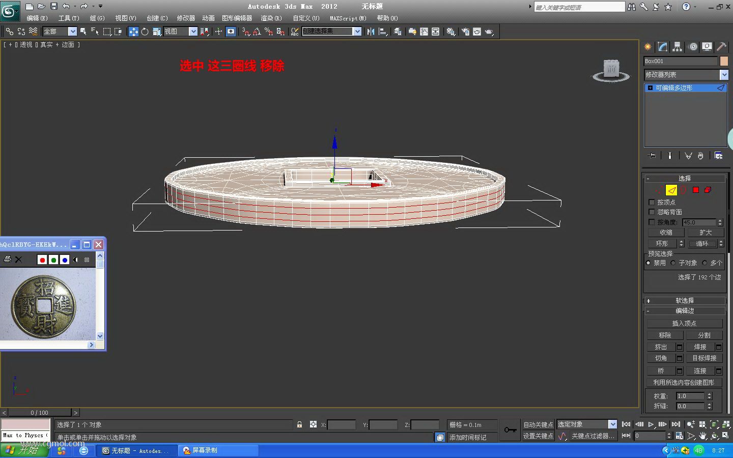Enable the 忽略背面 checkbox
733x458 pixels.
tap(652, 212)
